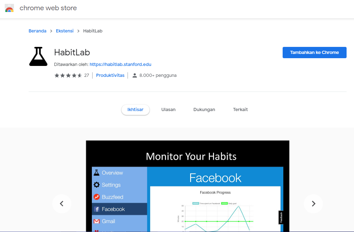Click the next screenshot arrow
Image resolution: width=354 pixels, height=232 pixels.
(x=313, y=204)
